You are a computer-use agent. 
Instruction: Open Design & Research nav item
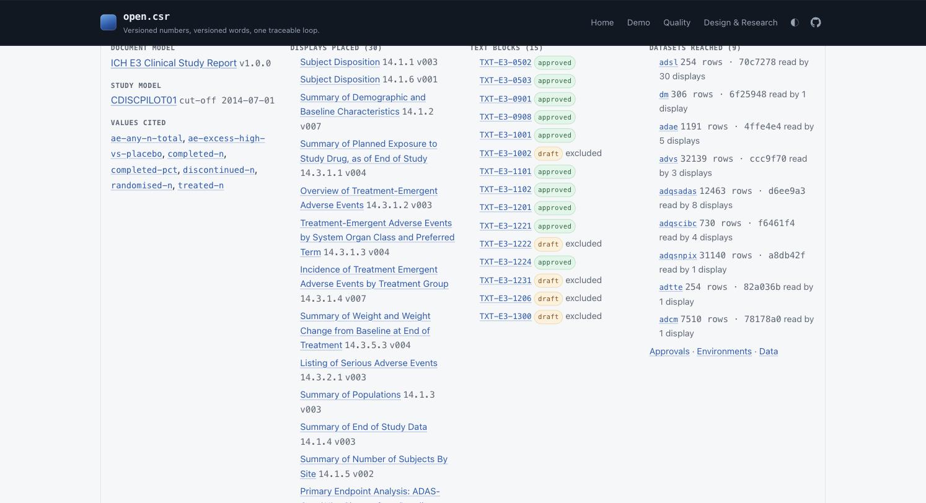[740, 22]
